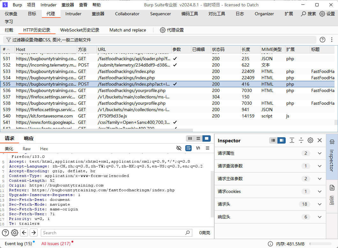Go to next search match arrow
The width and height of the screenshot is (338, 248).
click(33, 233)
